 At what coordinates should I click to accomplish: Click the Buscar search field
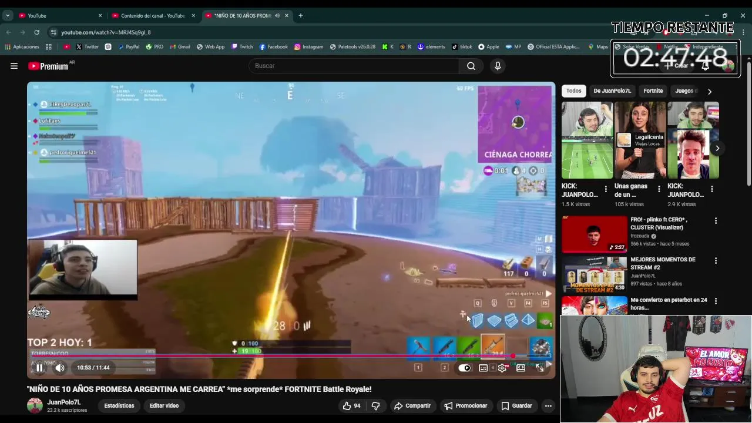(354, 66)
